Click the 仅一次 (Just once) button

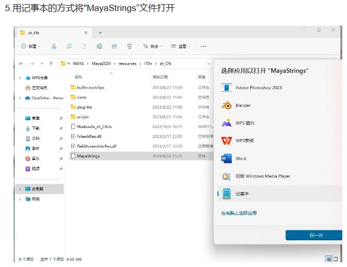pos(316,235)
